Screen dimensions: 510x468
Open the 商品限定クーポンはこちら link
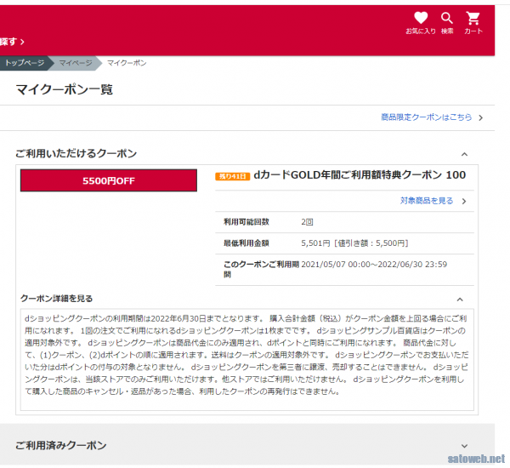426,117
